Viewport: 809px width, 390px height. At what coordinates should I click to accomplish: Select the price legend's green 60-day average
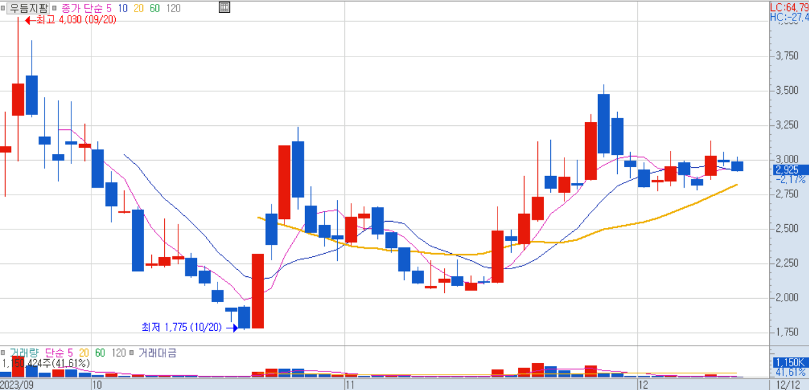click(x=154, y=8)
